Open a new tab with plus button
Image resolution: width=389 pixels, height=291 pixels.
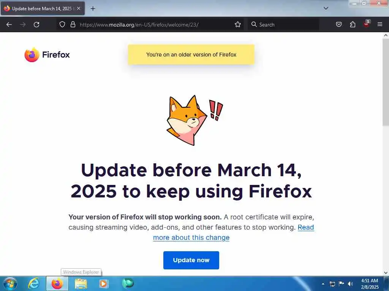coord(93,9)
